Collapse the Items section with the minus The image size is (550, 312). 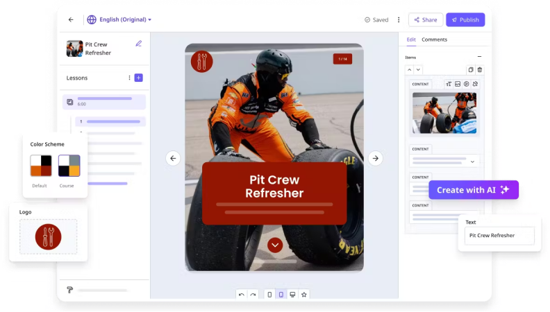(x=479, y=57)
